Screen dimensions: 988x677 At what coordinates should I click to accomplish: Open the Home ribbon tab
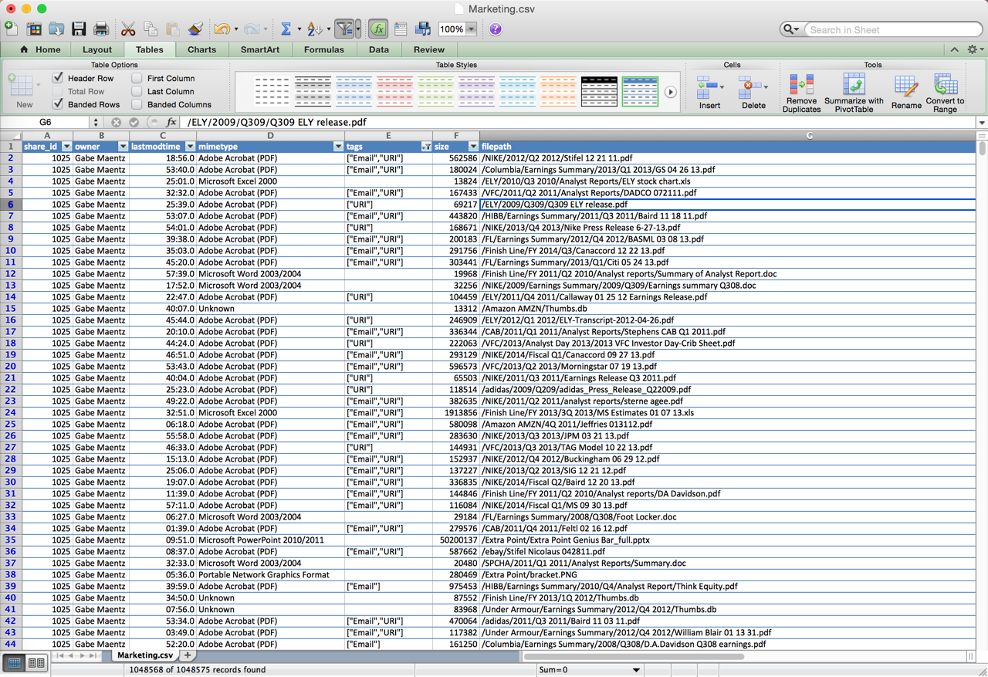coord(40,49)
